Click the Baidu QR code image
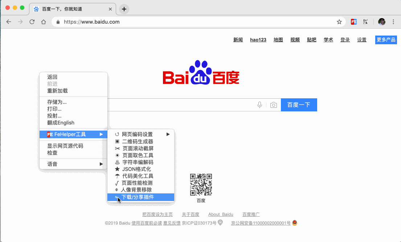The width and height of the screenshot is (401, 242). click(x=201, y=185)
